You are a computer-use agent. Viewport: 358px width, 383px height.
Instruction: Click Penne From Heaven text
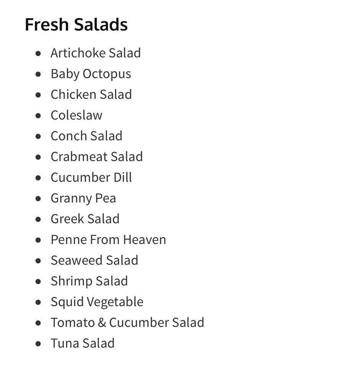(108, 239)
